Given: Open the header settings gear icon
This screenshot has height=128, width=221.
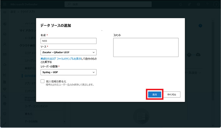Looking at the screenshot, I should pyautogui.click(x=198, y=4).
